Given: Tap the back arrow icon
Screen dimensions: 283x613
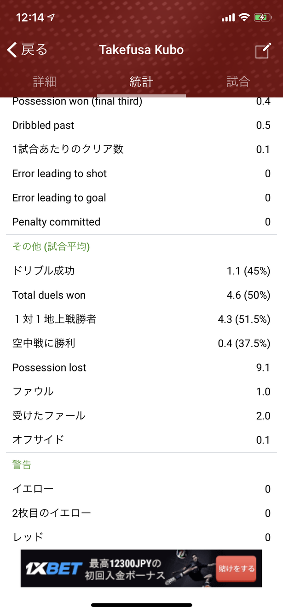Looking at the screenshot, I should [12, 50].
